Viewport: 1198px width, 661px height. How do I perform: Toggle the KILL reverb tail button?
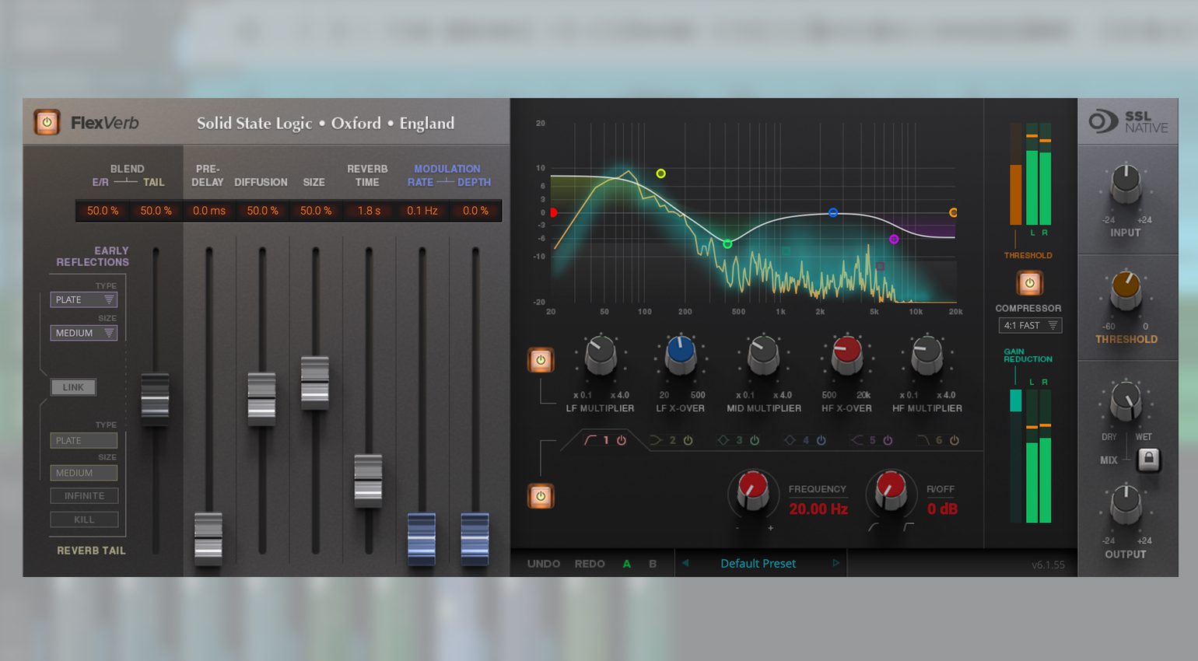click(84, 519)
